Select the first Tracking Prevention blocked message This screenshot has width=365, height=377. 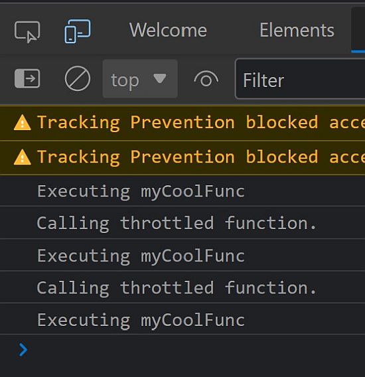coord(183,123)
